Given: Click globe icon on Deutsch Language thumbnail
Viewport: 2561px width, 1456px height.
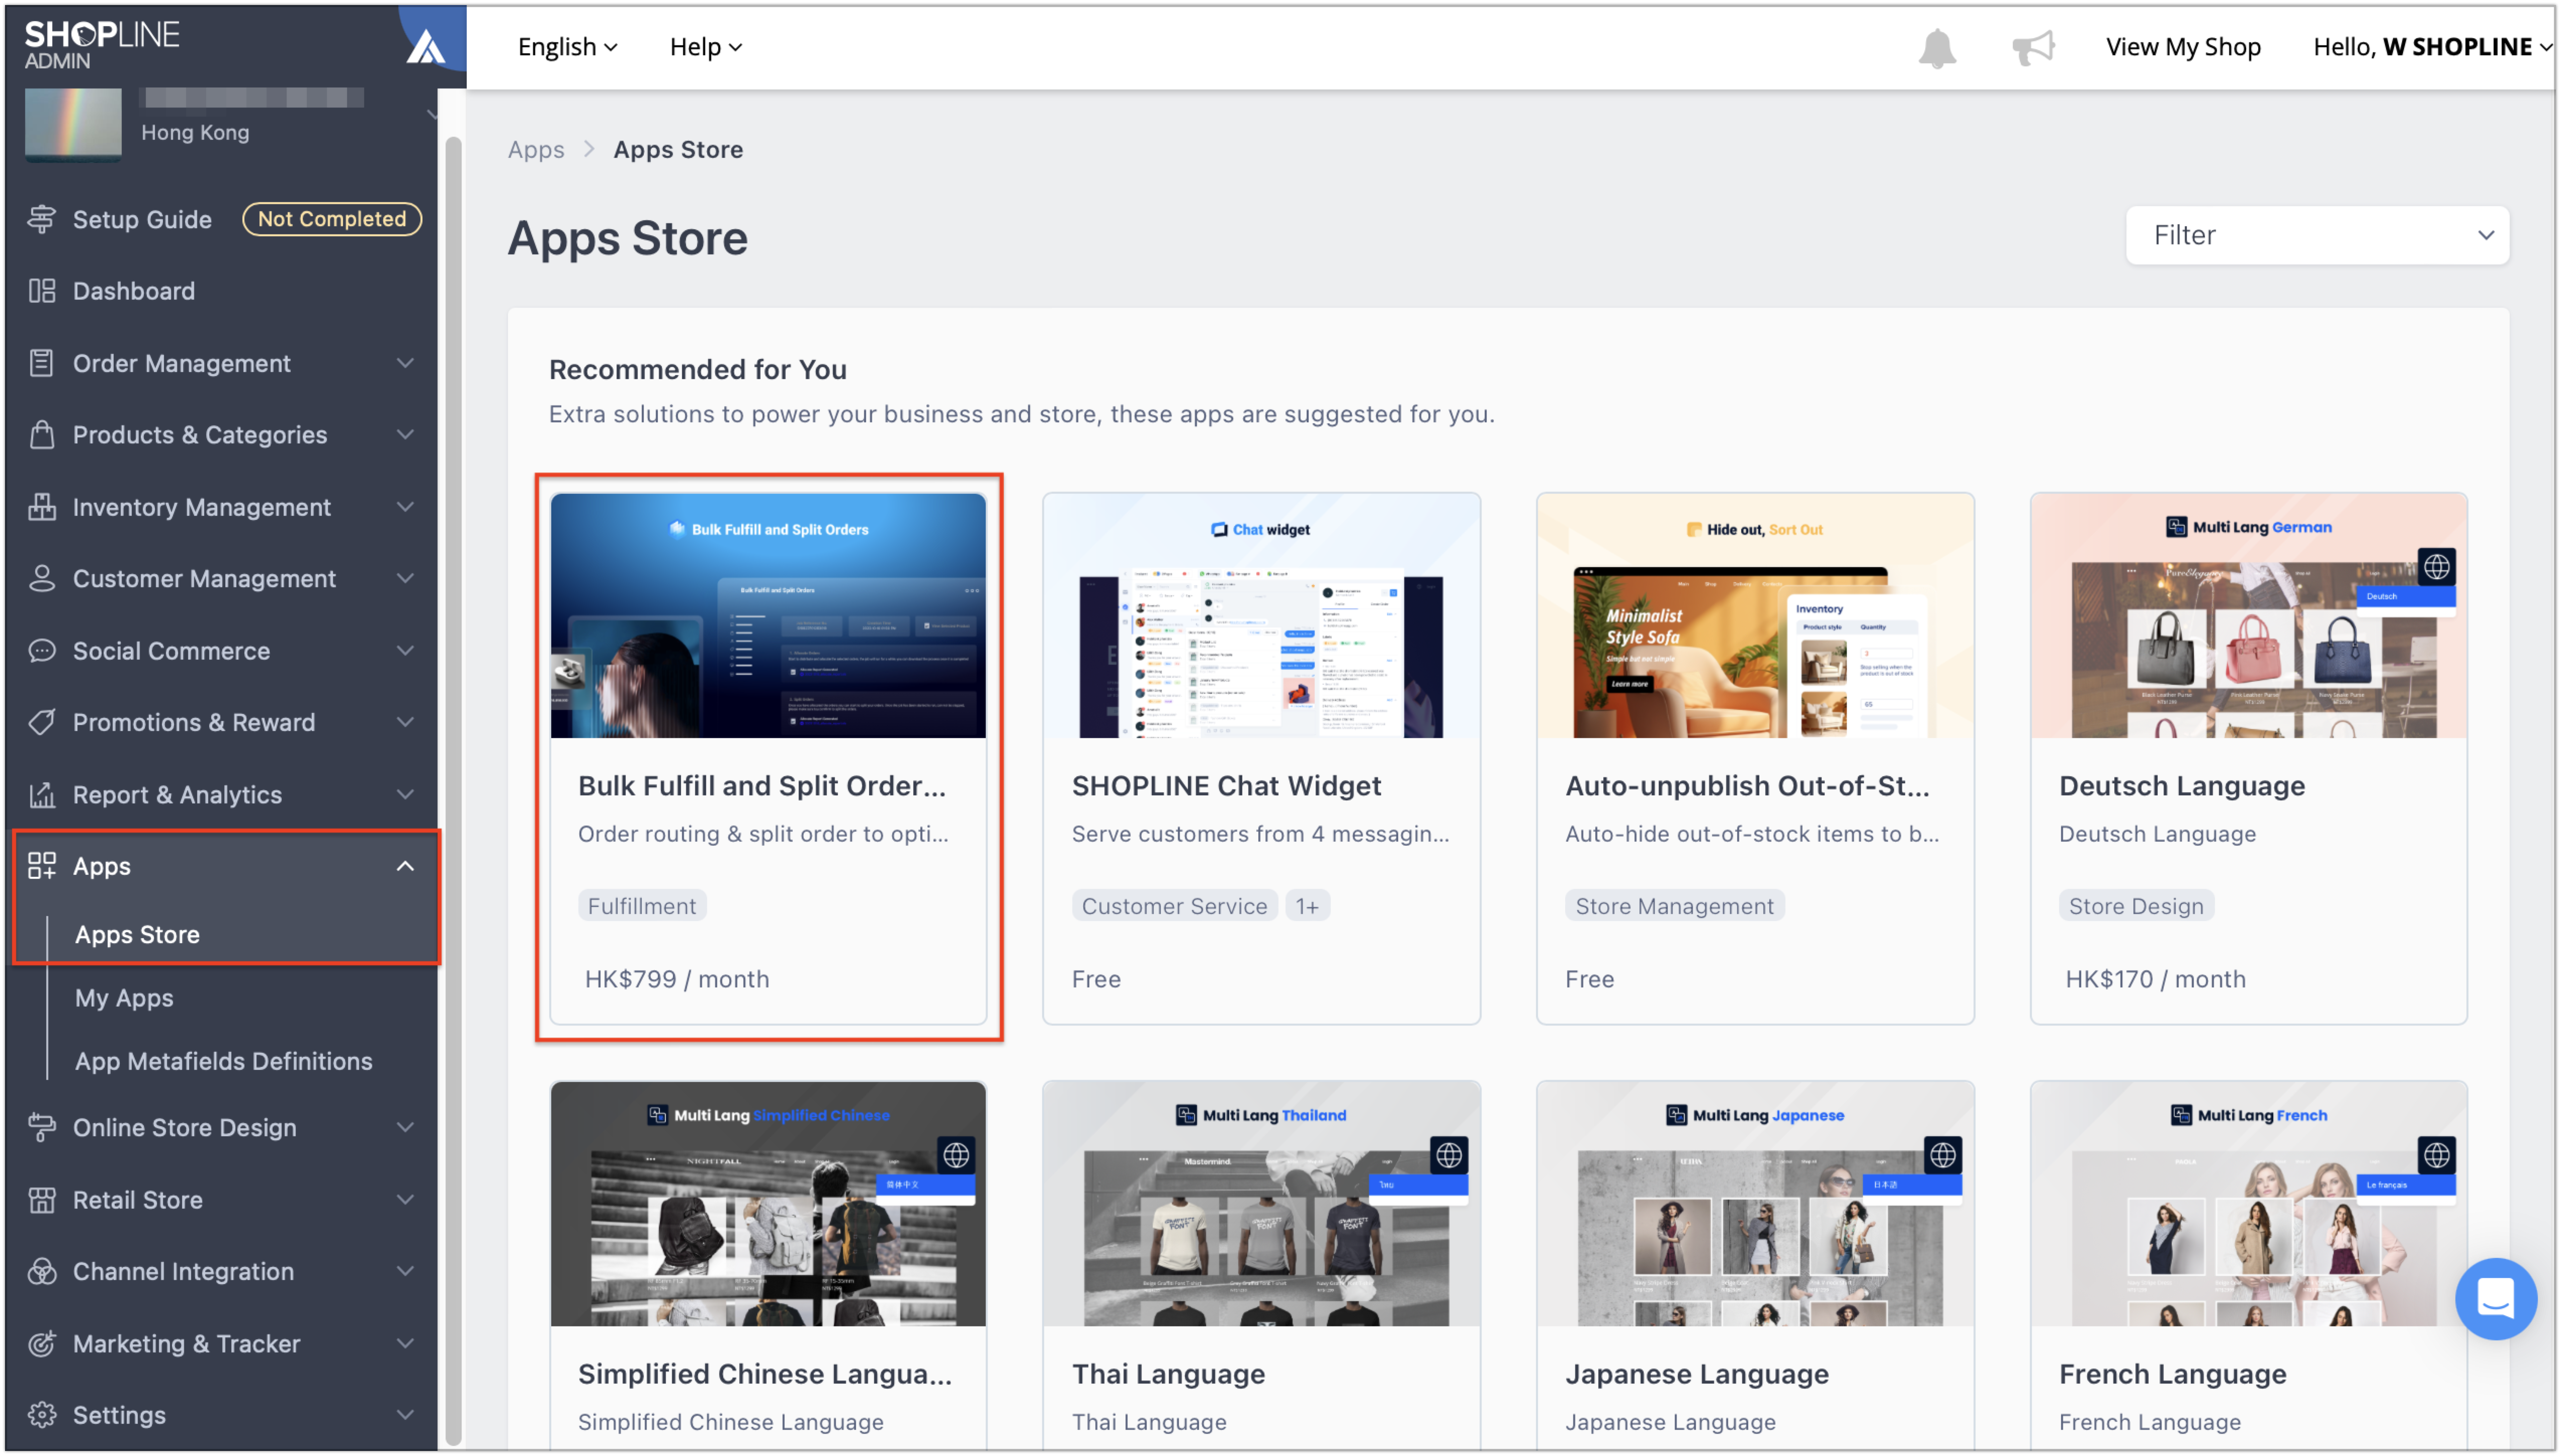Looking at the screenshot, I should pyautogui.click(x=2436, y=567).
